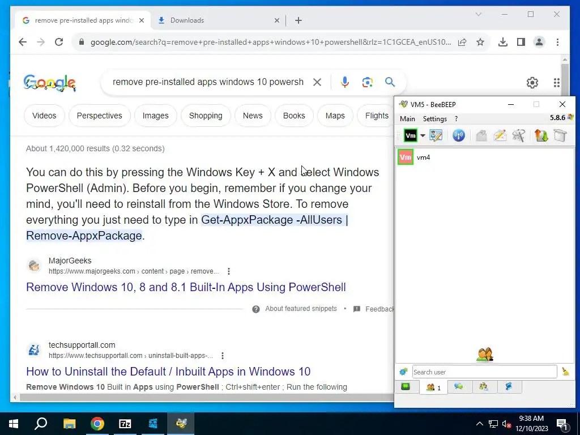Open the edit profile icon in BeeBEEP
The width and height of the screenshot is (580, 435).
tap(436, 136)
